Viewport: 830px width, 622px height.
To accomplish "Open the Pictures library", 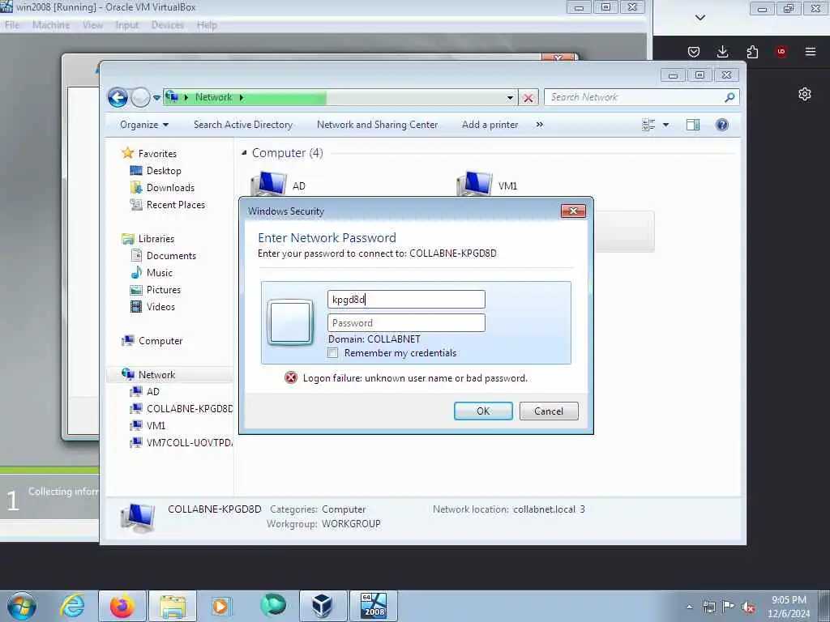I will (164, 290).
